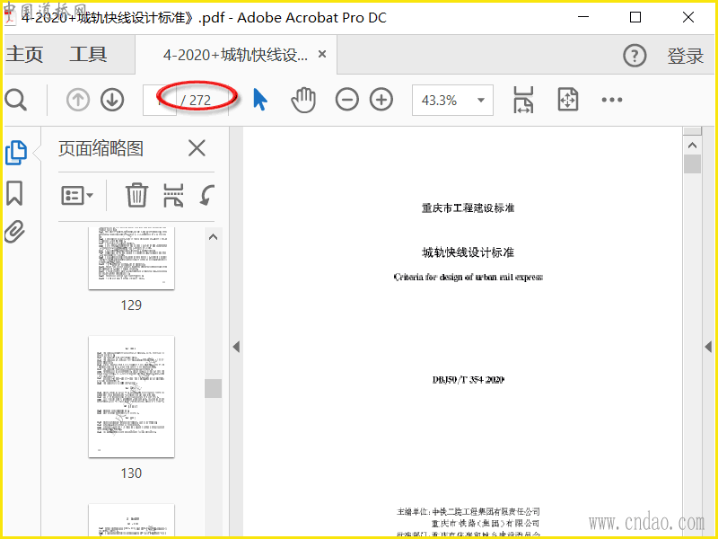The height and width of the screenshot is (539, 718).
Task: Switch to 主页 tab
Action: point(24,54)
